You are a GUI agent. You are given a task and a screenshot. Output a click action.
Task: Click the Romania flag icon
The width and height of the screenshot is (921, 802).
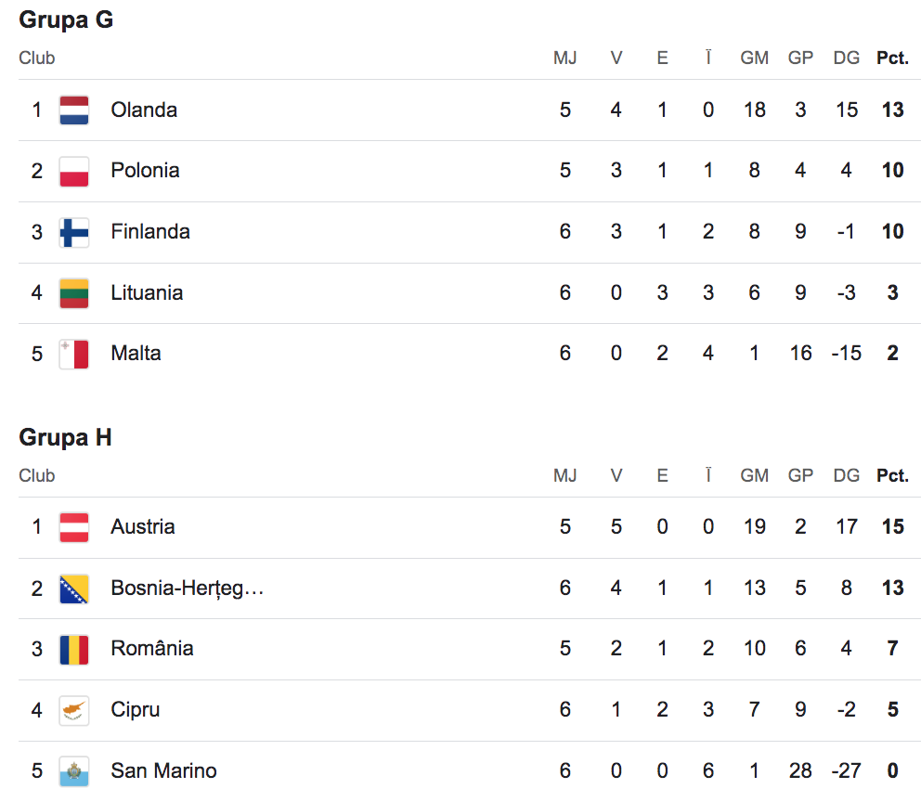coord(74,649)
